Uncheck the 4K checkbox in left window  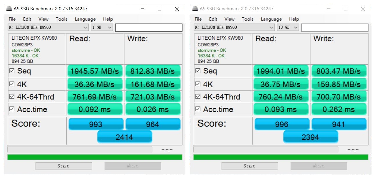click(x=12, y=84)
